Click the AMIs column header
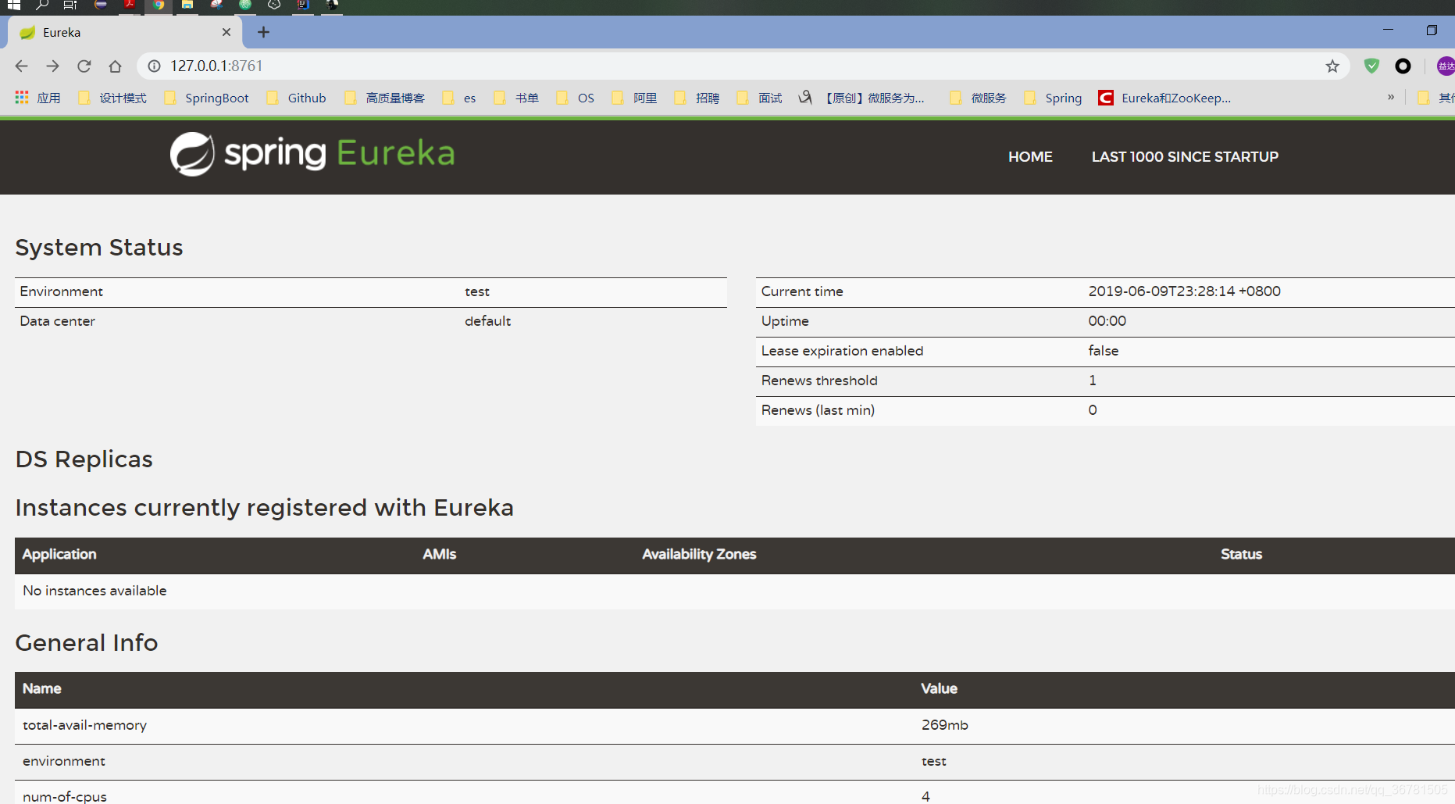This screenshot has height=804, width=1455. [x=439, y=554]
